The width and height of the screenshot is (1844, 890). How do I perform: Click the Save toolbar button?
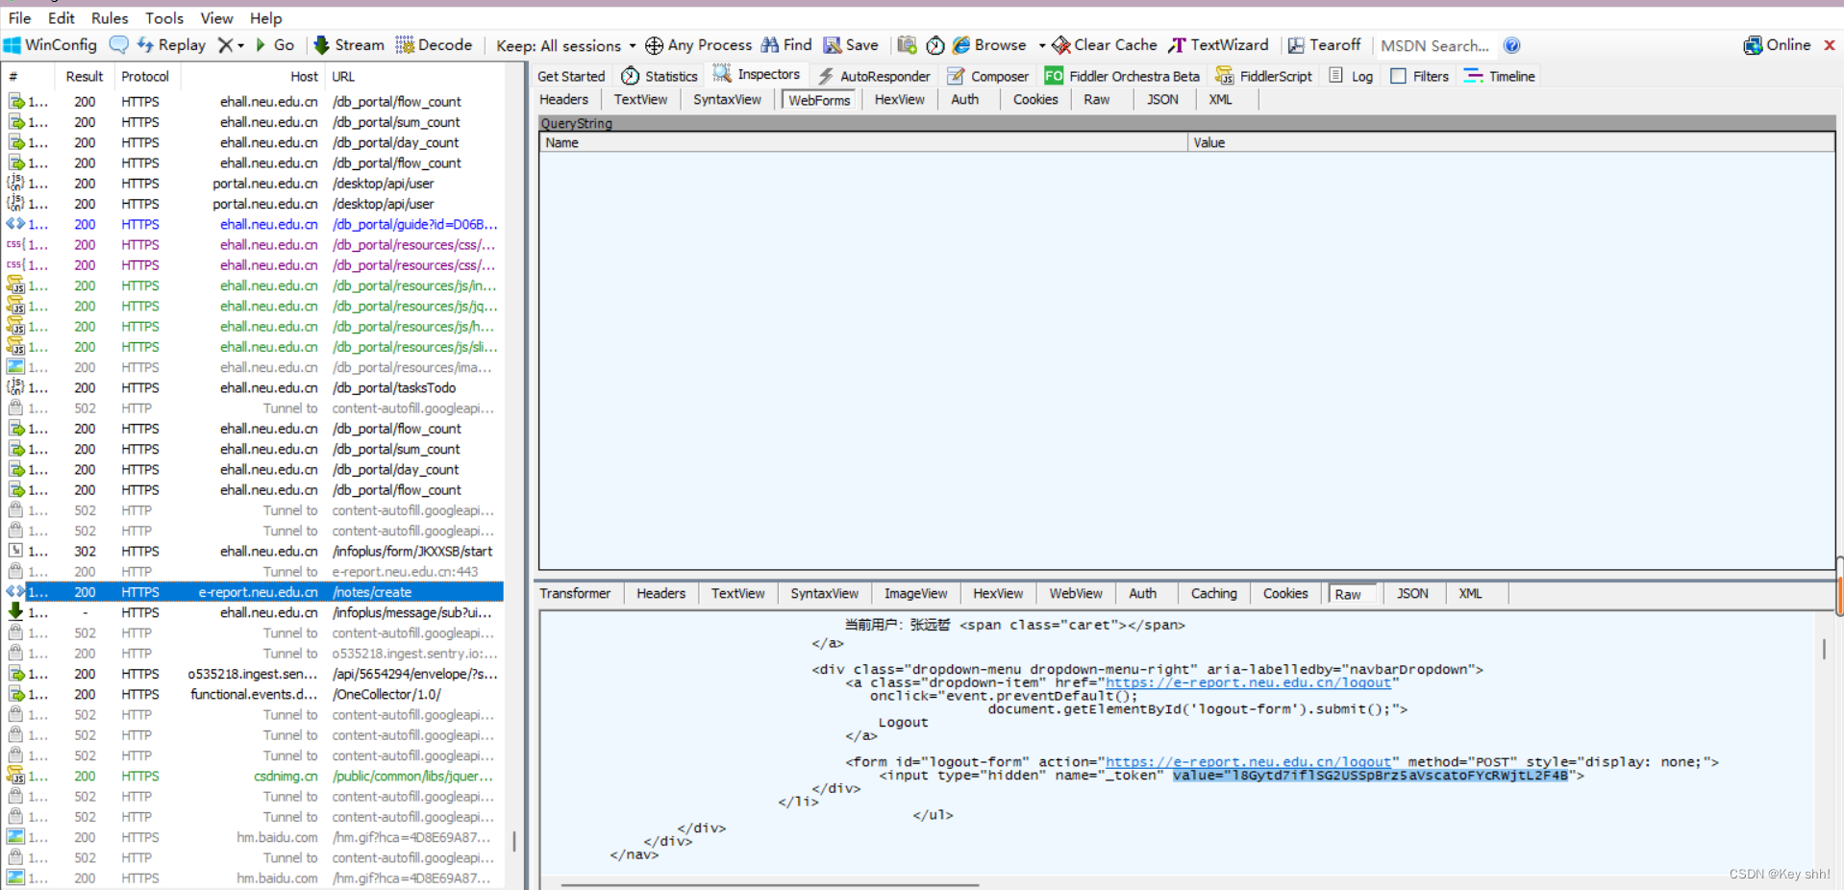[x=851, y=45]
